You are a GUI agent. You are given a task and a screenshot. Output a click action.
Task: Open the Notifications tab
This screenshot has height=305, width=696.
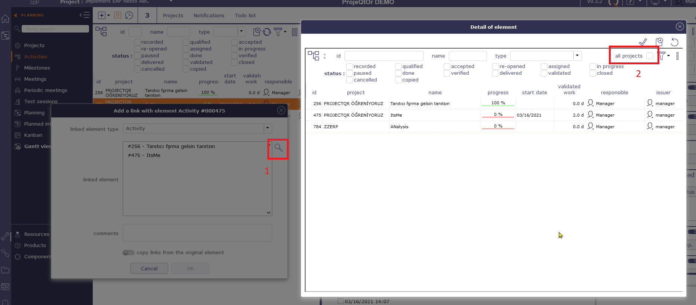209,15
